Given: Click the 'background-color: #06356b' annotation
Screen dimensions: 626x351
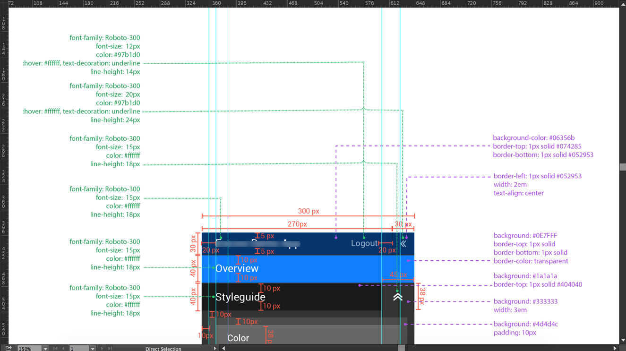Looking at the screenshot, I should click(534, 138).
